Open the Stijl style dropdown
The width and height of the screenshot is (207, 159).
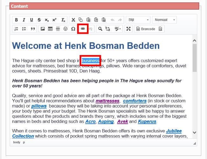pos(138,20)
